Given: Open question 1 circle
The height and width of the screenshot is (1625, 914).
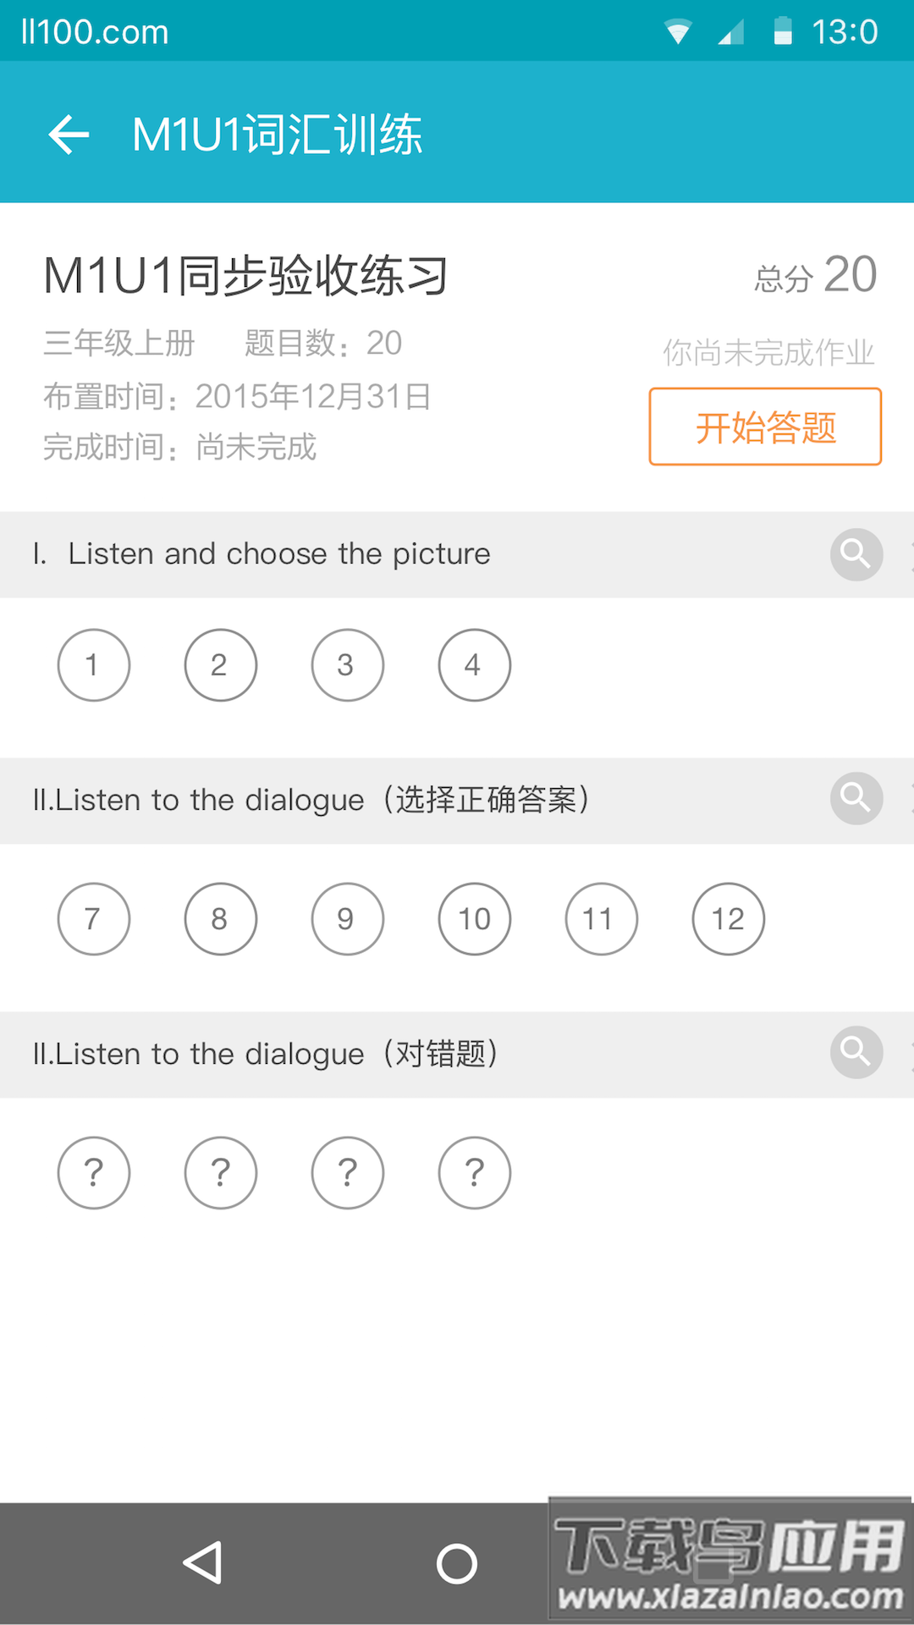Looking at the screenshot, I should point(94,665).
